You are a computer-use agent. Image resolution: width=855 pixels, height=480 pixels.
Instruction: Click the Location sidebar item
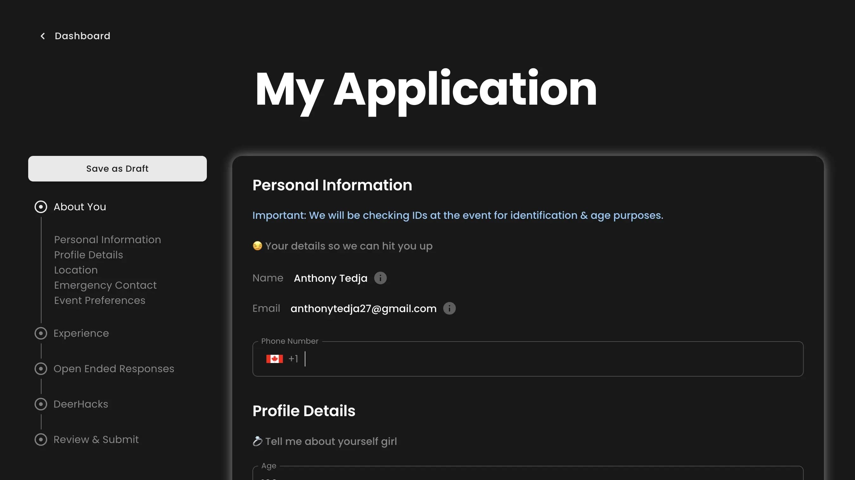(76, 270)
